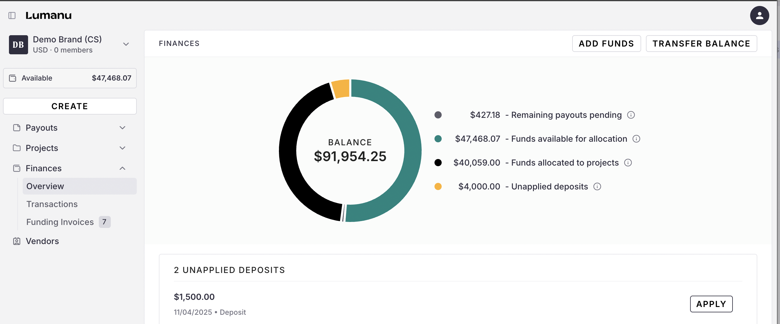Click the teal funds-available legend dot
780x324 pixels.
438,139
